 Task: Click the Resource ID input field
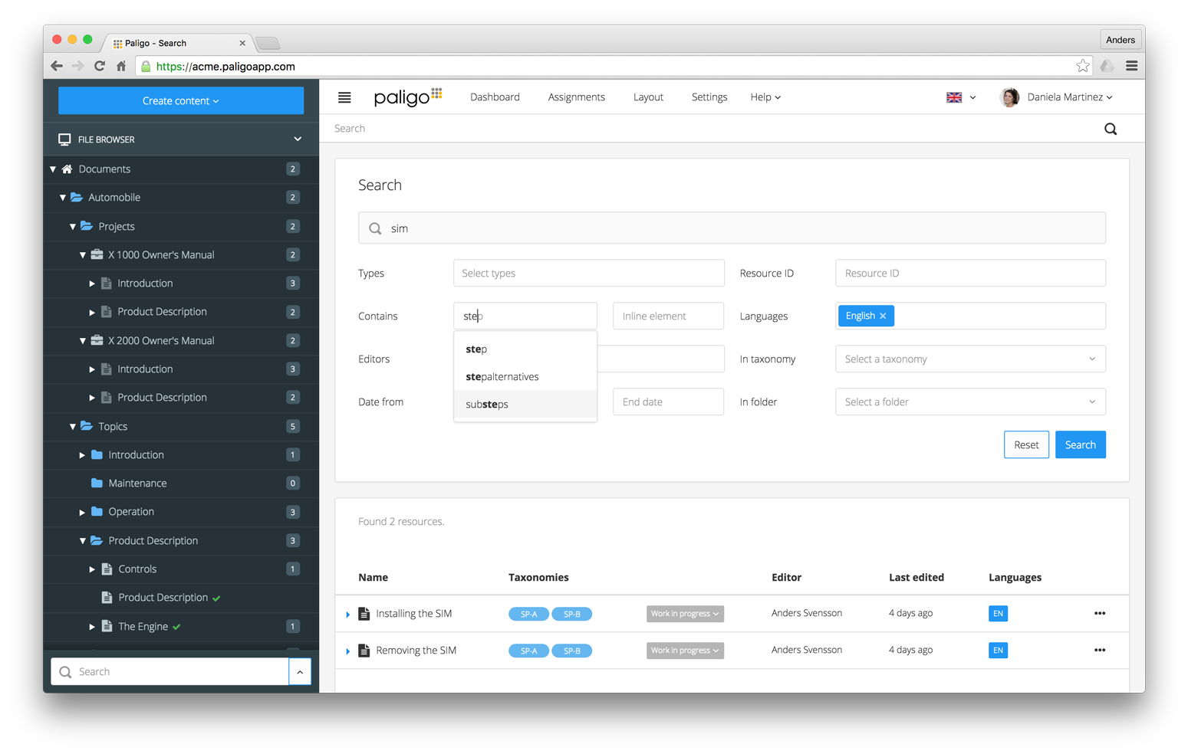(x=970, y=273)
